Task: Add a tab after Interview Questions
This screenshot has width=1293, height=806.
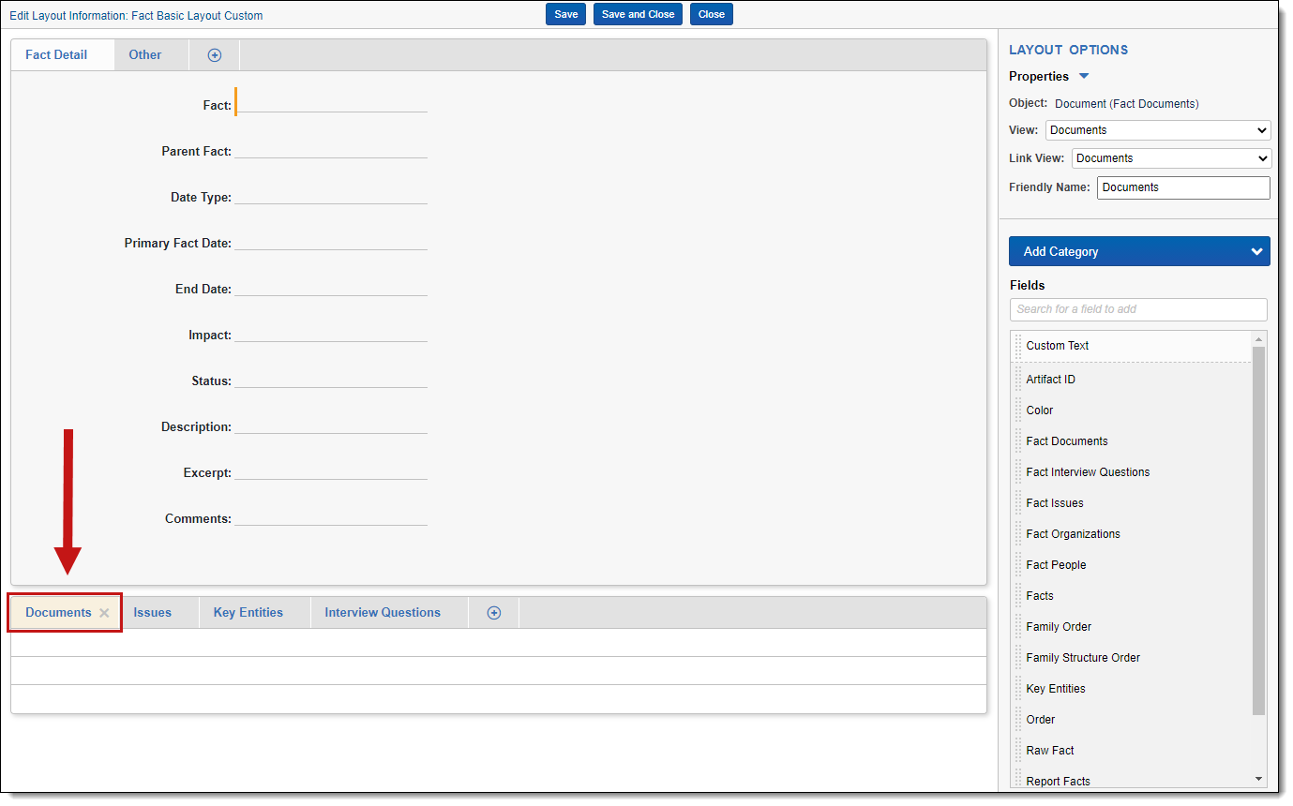Action: point(494,613)
